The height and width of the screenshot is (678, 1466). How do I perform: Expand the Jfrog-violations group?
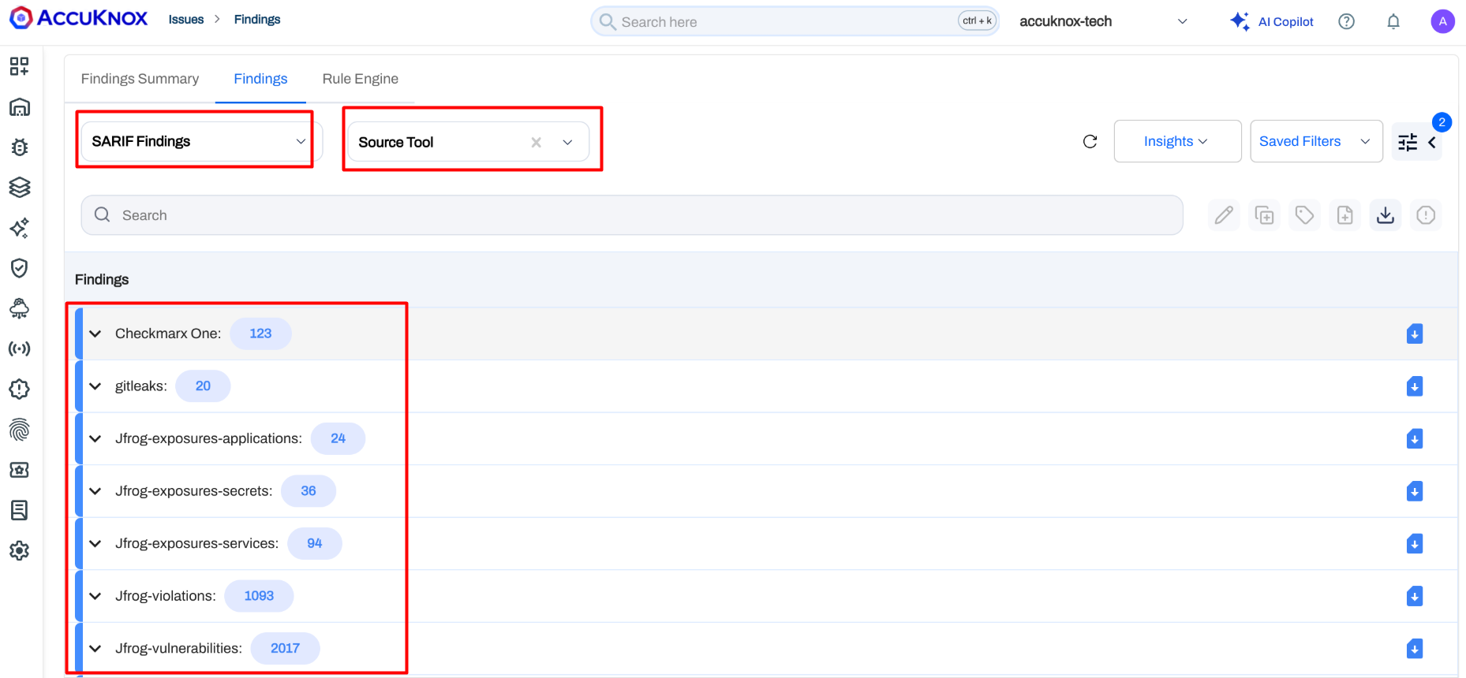[95, 596]
